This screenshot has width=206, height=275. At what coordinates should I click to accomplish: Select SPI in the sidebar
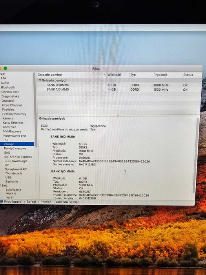[x=7, y=165]
